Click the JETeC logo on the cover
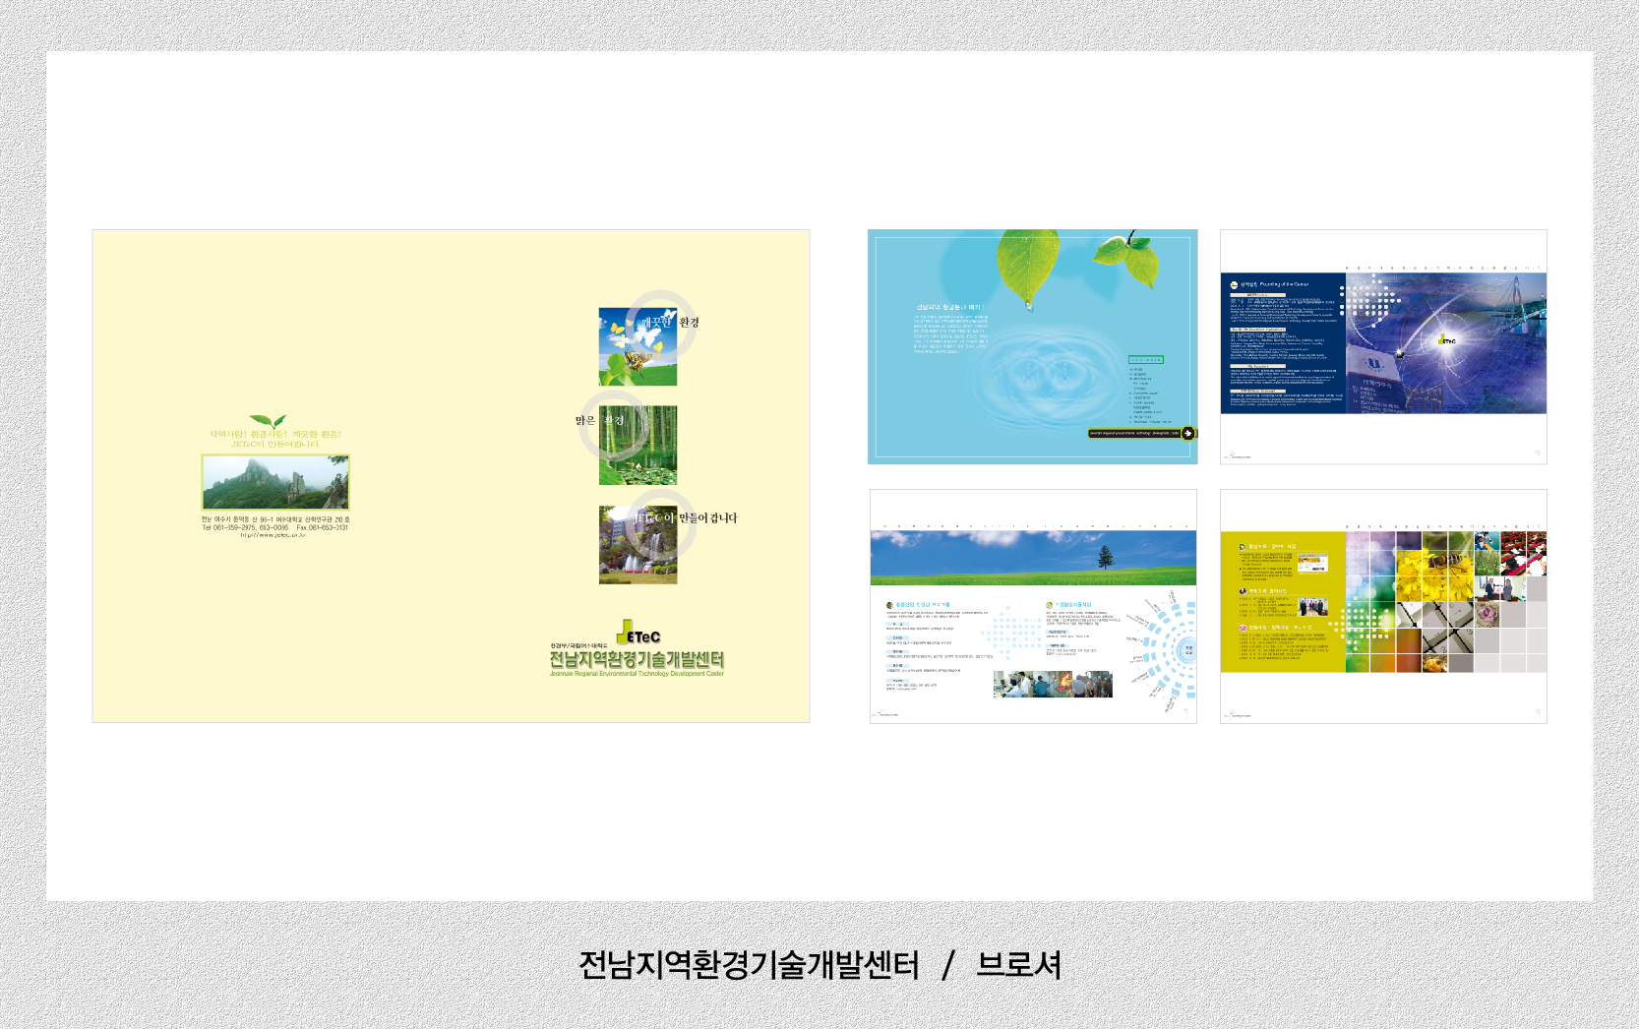 pyautogui.click(x=638, y=634)
